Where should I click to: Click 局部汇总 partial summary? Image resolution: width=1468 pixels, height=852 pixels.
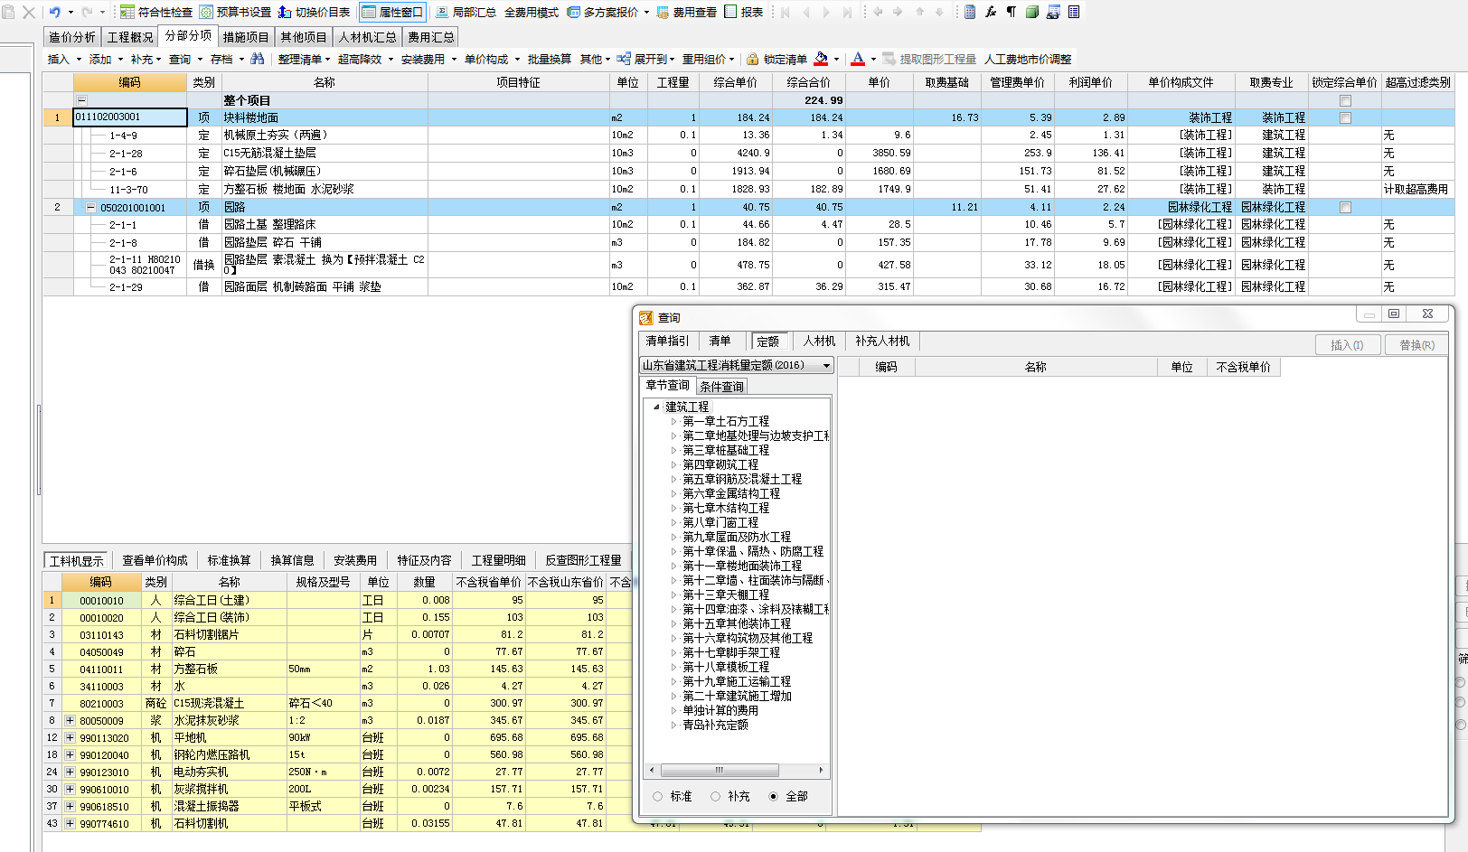tap(466, 12)
